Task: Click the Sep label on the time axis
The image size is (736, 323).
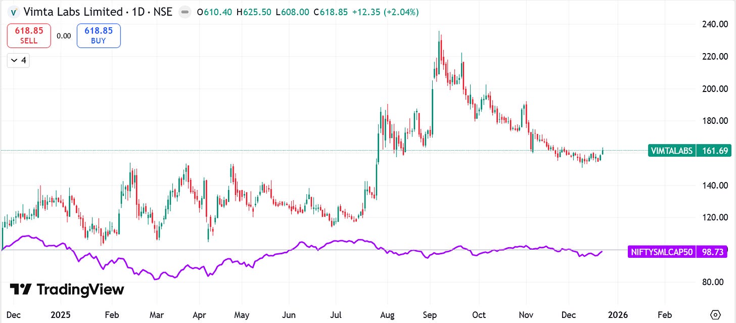Action: [x=431, y=315]
